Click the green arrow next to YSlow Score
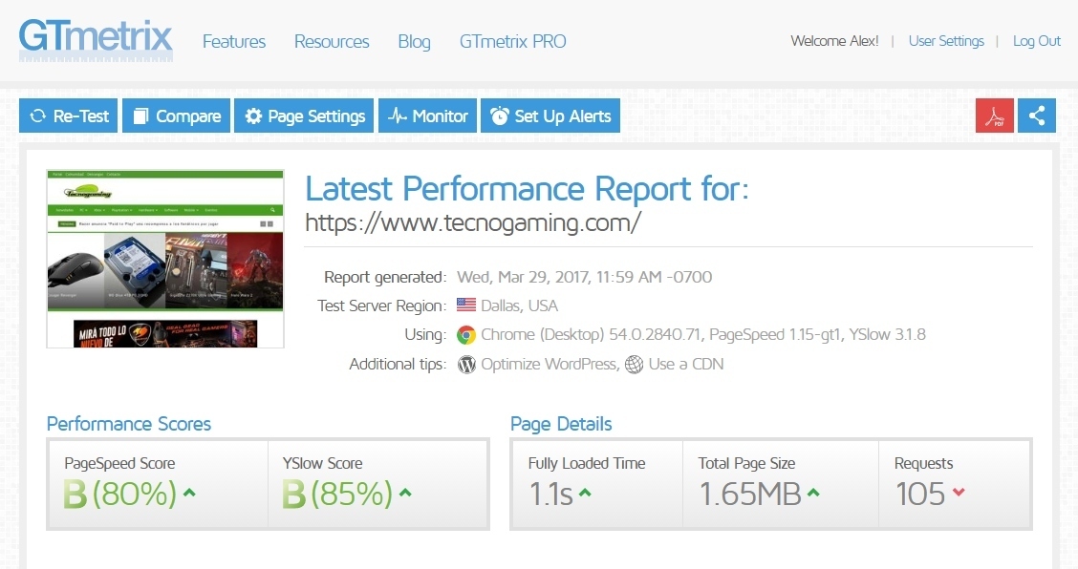Viewport: 1078px width, 569px height. tap(405, 494)
